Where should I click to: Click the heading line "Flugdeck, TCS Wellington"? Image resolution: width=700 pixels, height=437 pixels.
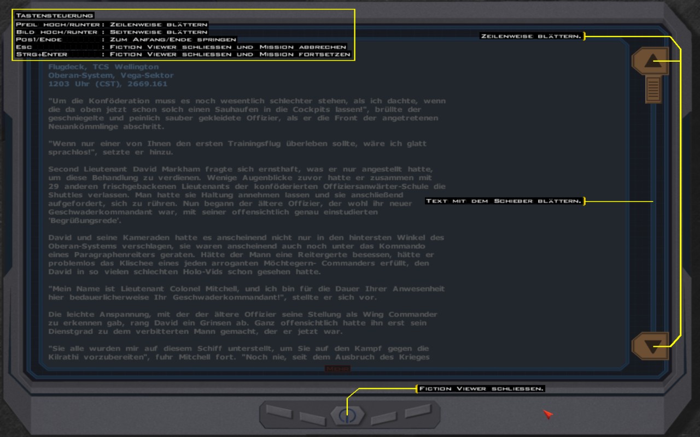click(103, 67)
